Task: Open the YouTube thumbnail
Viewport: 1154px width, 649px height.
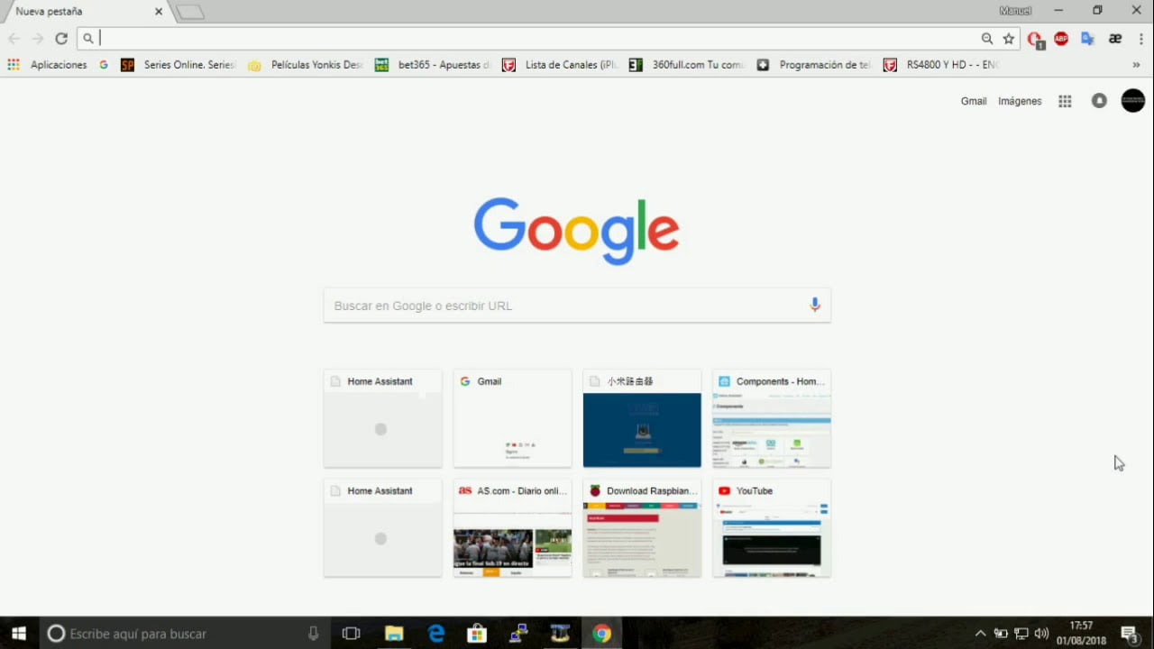Action: click(772, 528)
